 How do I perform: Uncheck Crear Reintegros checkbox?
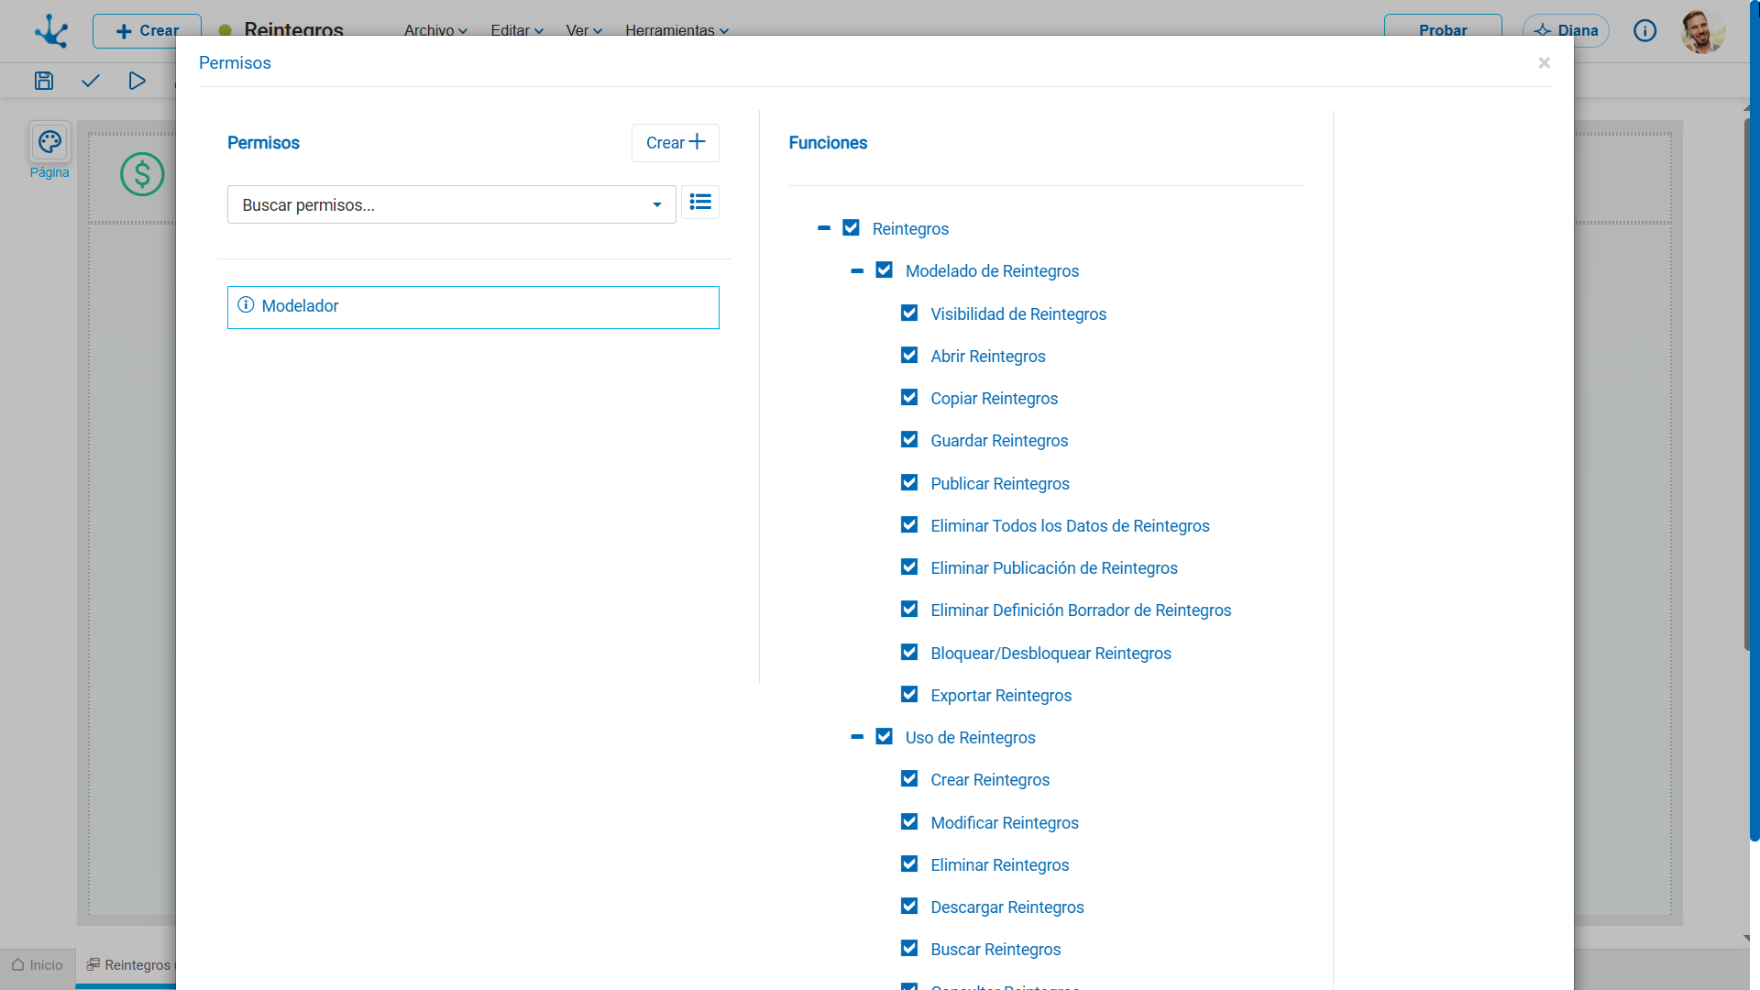[909, 778]
